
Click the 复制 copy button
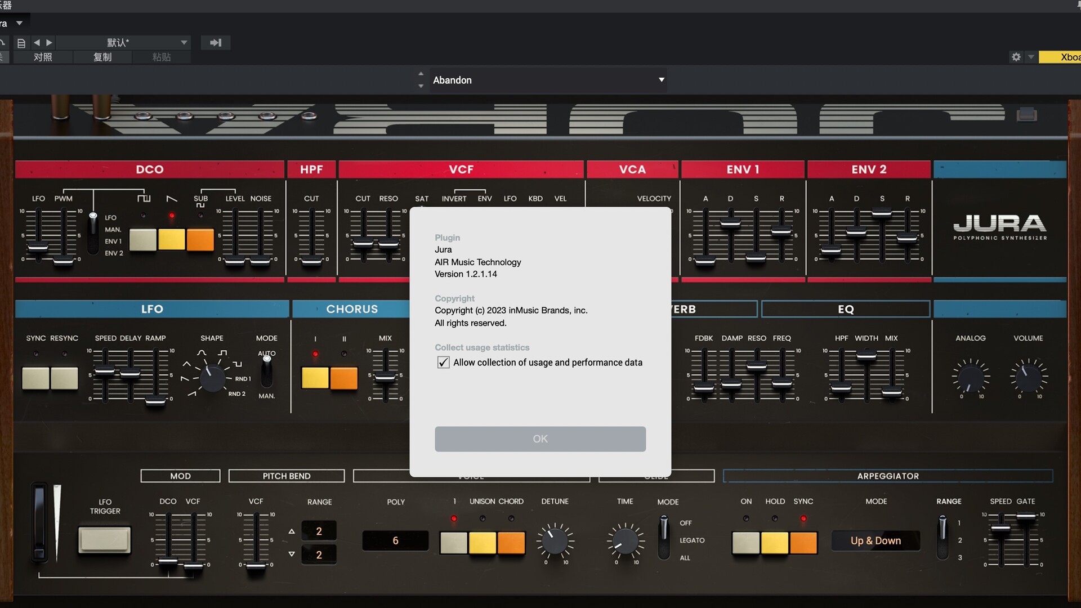tap(102, 57)
